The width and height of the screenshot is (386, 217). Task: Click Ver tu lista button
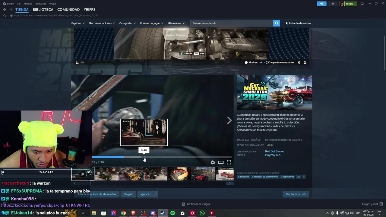(296, 194)
